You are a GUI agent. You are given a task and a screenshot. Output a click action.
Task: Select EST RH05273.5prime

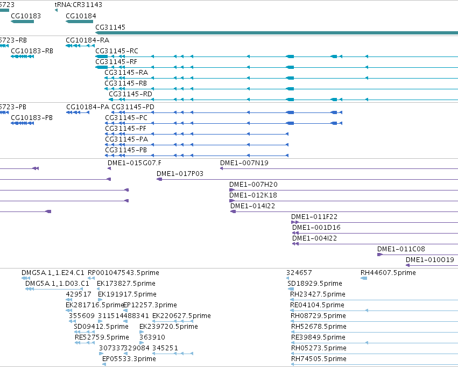[x=319, y=348]
